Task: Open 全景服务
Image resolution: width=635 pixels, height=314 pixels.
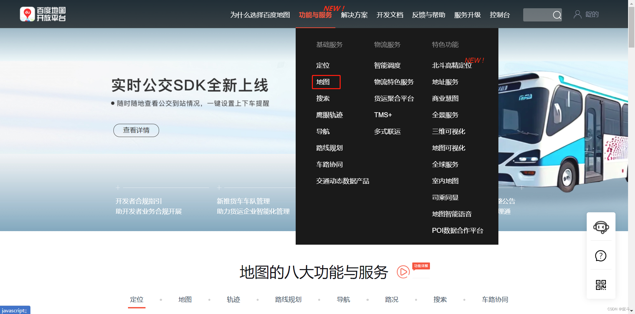Action: point(445,115)
